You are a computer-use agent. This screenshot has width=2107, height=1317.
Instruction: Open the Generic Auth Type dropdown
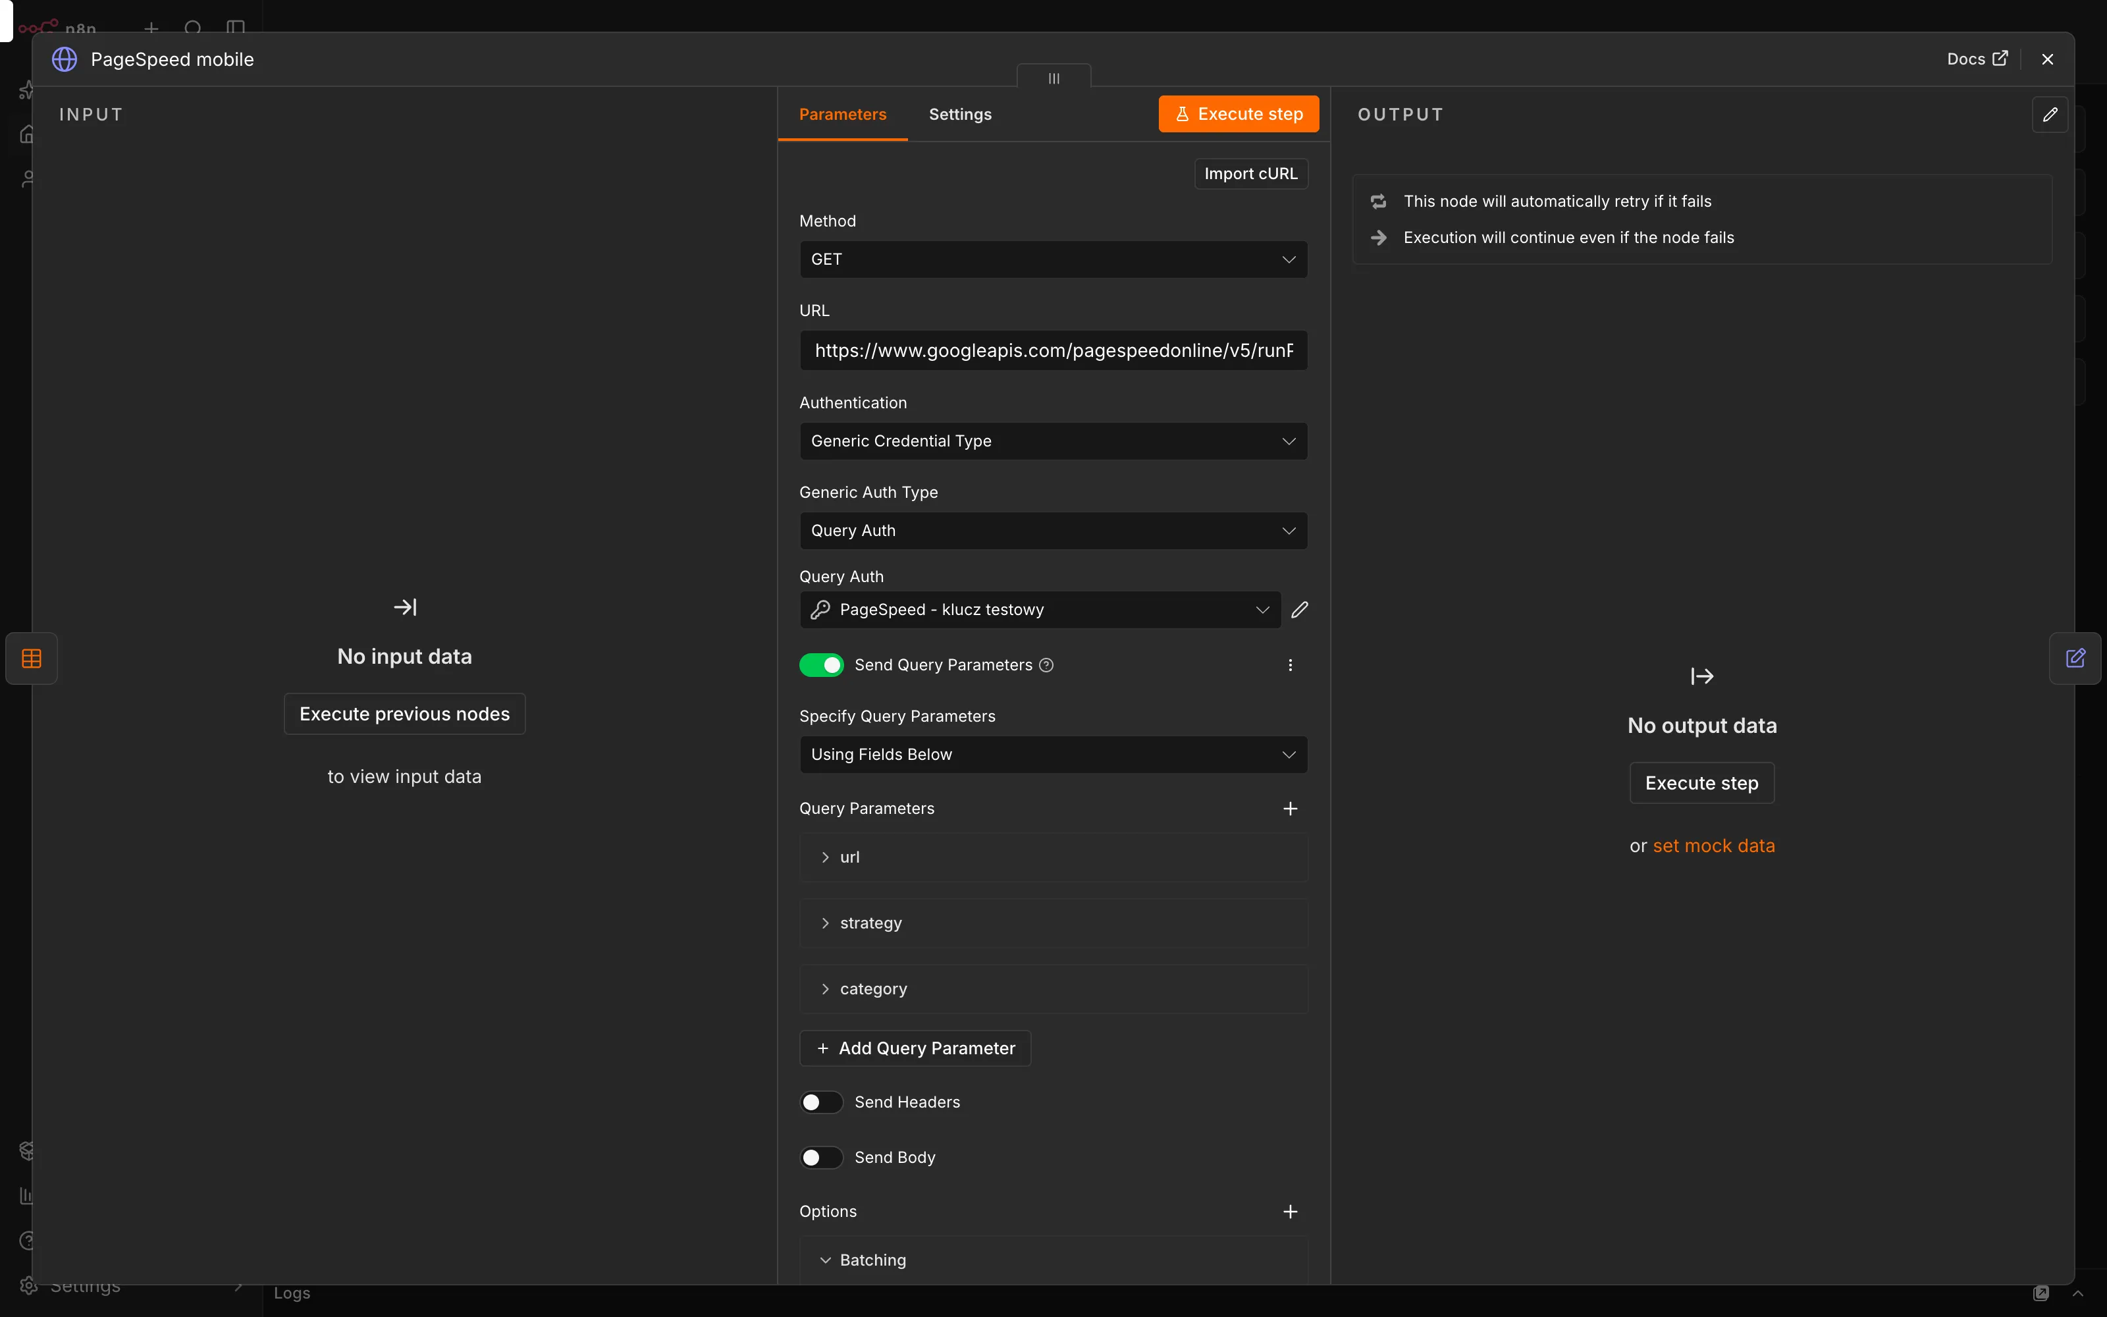point(1053,531)
